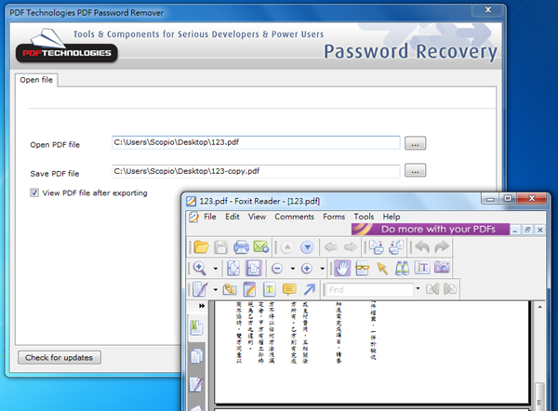This screenshot has width=558, height=411.
Task: Click the Do more with your PDFs banner
Action: (x=431, y=229)
